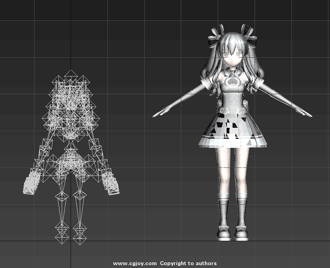Click the www.cgjoy.com watermark link
This screenshot has width=330, height=268.
tap(135, 263)
